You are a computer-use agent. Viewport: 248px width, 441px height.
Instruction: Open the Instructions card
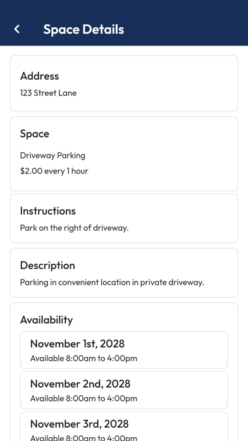coord(124,218)
